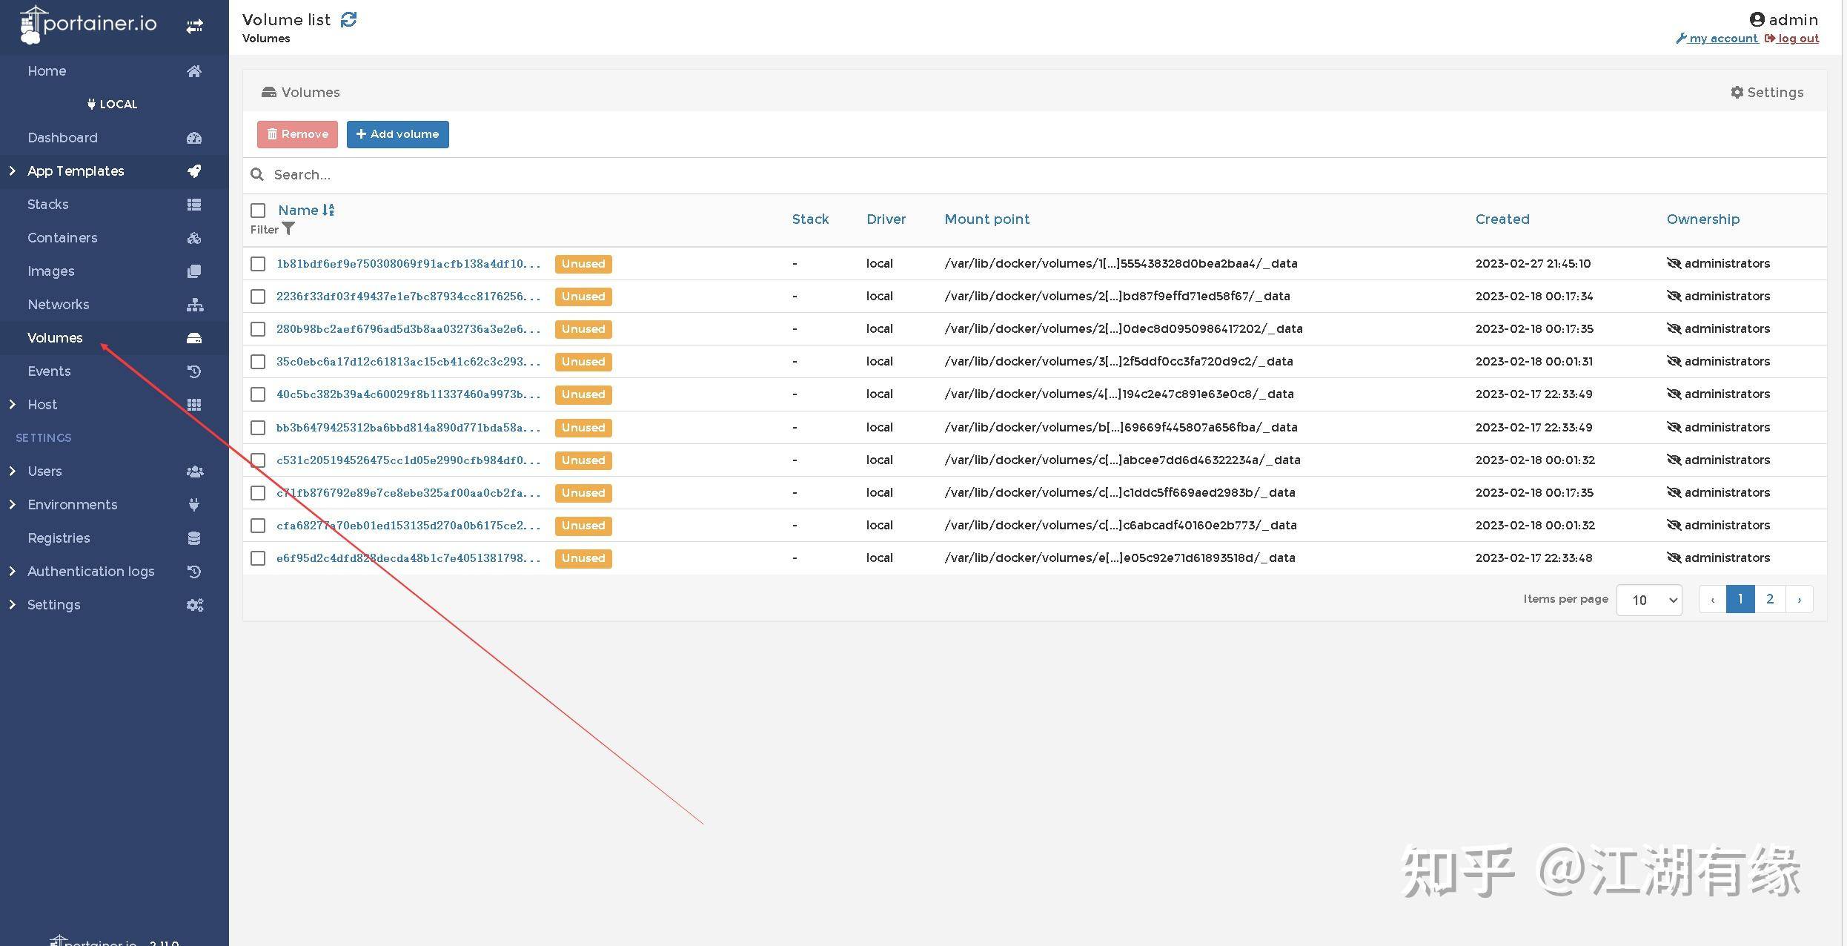Click the Images copy icon
Screen dimensions: 1847x946
[x=194, y=271]
